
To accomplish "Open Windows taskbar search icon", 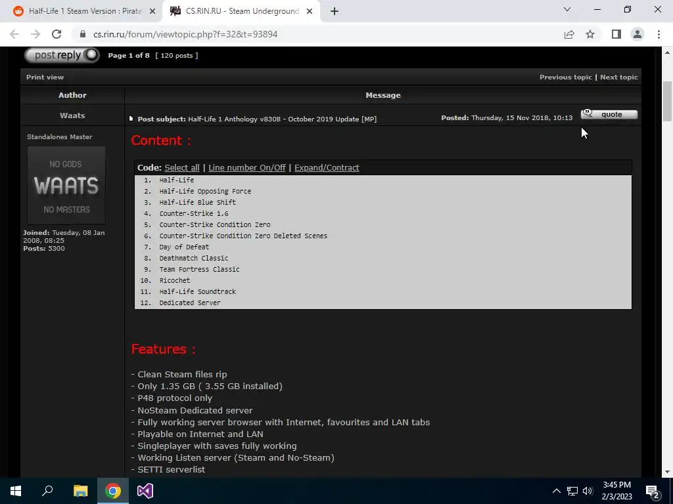I will [x=47, y=491].
